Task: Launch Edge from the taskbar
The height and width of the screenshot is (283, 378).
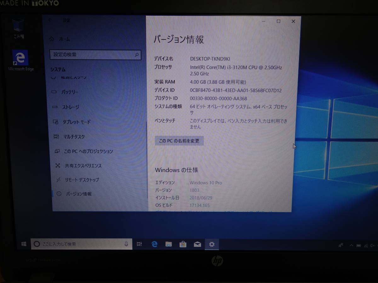Action: pyautogui.click(x=154, y=244)
